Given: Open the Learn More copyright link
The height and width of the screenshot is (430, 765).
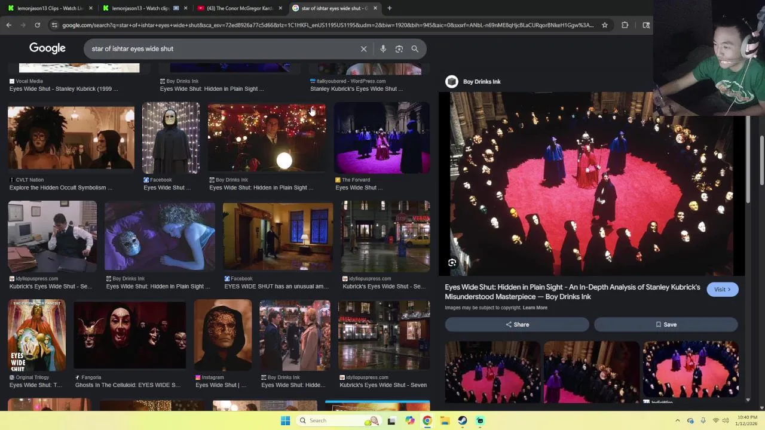Looking at the screenshot, I should tap(535, 308).
